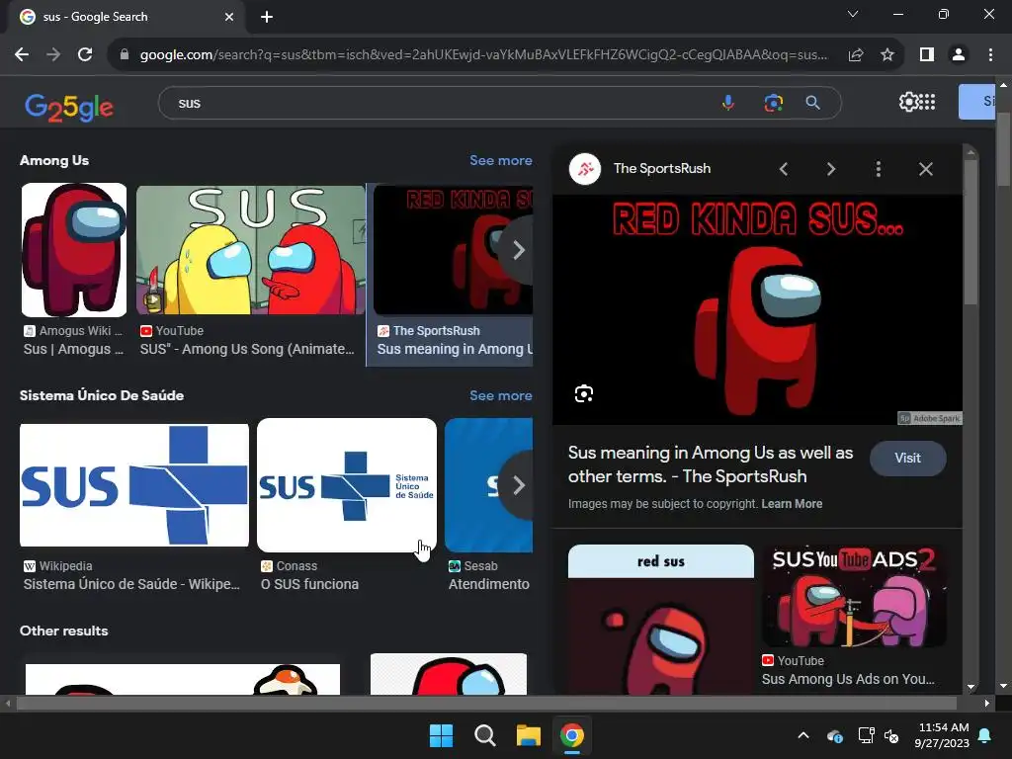Open Windows taskbar search
The image size is (1012, 759).
point(484,735)
